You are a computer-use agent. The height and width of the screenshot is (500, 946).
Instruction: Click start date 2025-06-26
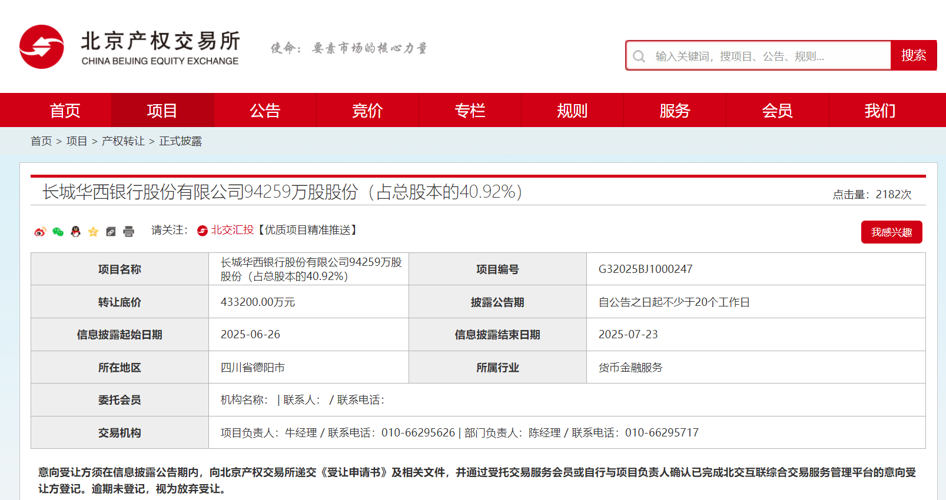click(250, 334)
